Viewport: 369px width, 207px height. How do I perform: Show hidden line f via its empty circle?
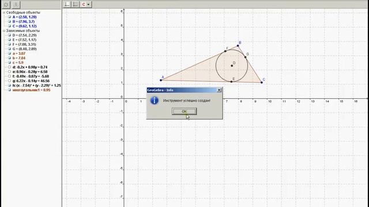coord(9,76)
